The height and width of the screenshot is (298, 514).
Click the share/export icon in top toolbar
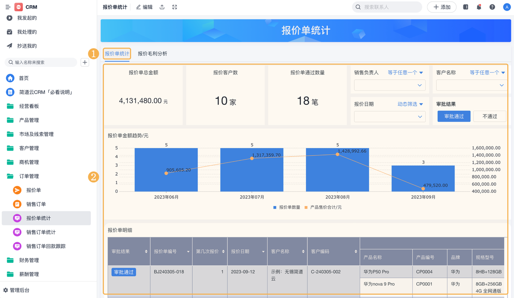click(x=162, y=7)
